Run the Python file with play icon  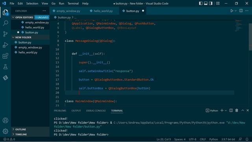232,11
